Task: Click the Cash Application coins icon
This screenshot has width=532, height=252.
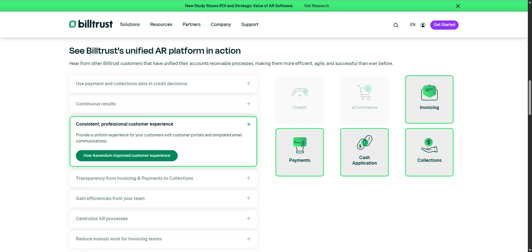Action: 364,142
